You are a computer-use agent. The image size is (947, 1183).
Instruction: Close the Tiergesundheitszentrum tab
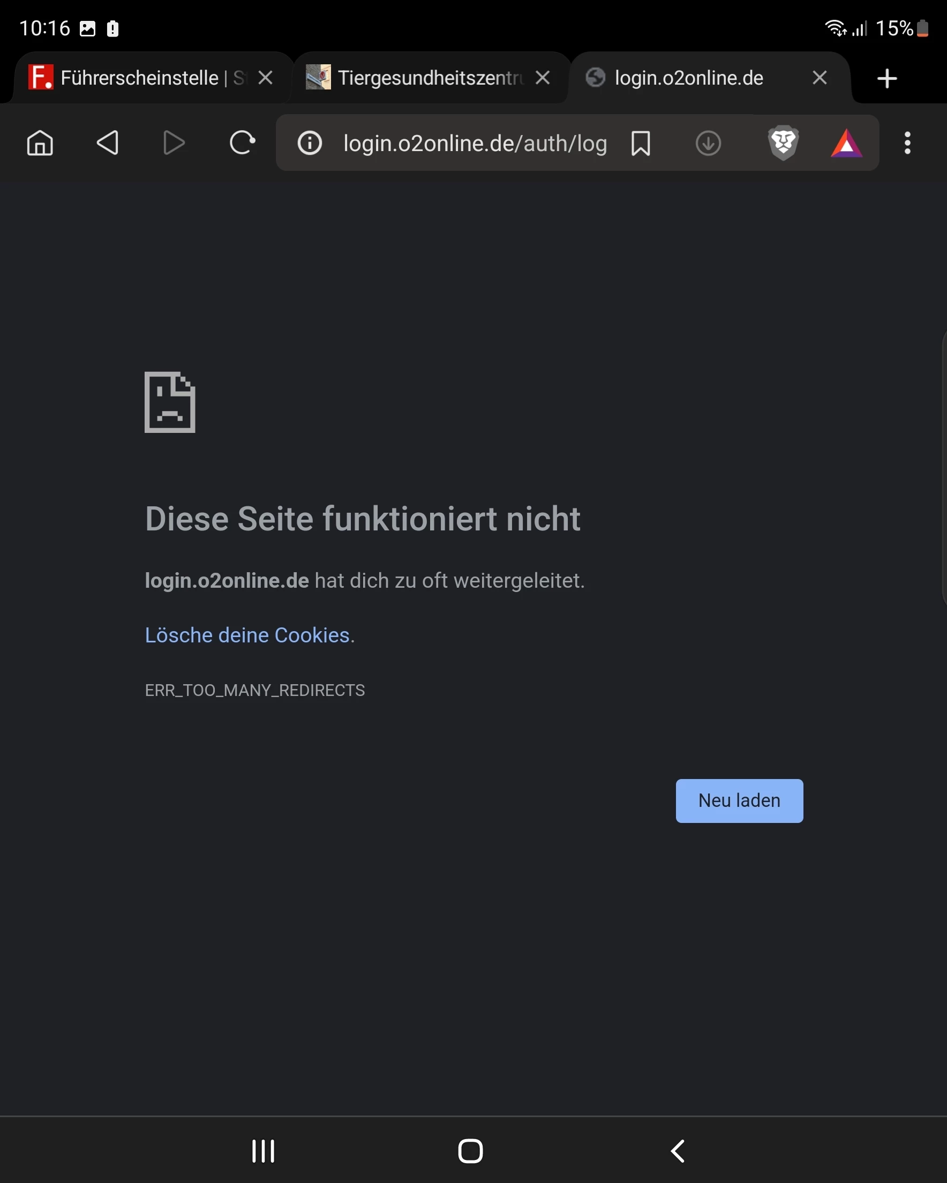543,78
